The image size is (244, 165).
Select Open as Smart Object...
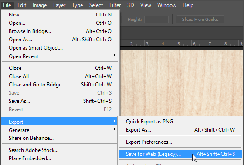(61, 48)
